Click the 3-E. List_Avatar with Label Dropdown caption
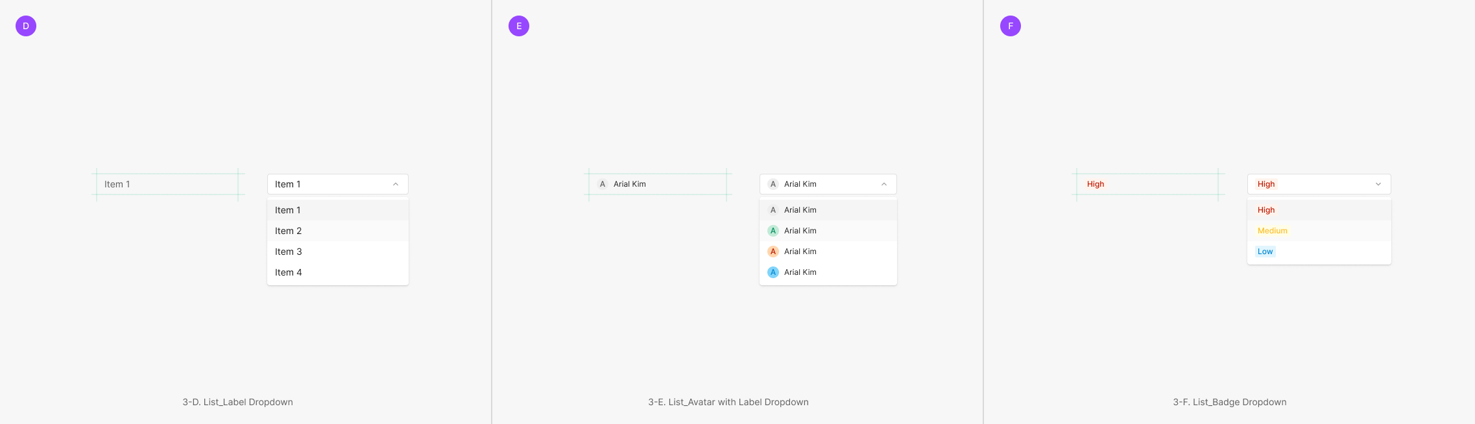 [x=728, y=402]
